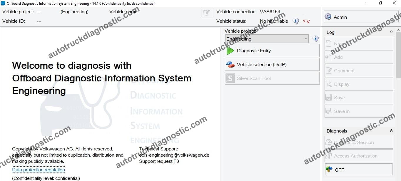Click the clipboard edit icon near Vehicle connection
The height and width of the screenshot is (181, 401).
tap(206, 13)
